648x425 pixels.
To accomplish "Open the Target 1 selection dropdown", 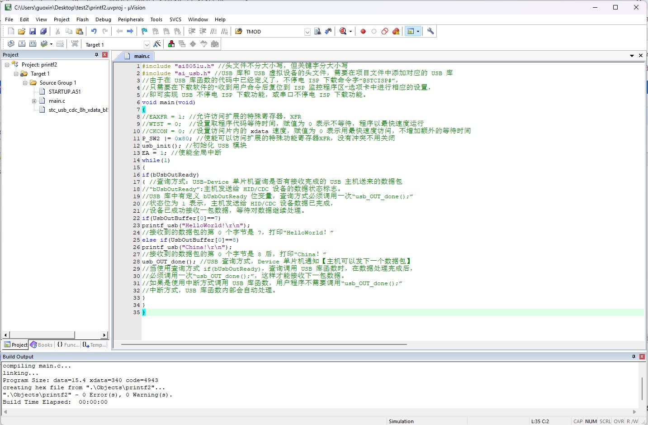I will click(147, 44).
